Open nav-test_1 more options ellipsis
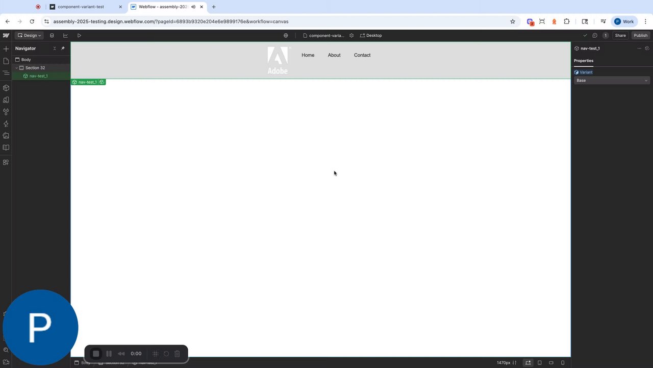653x368 pixels. (639, 48)
